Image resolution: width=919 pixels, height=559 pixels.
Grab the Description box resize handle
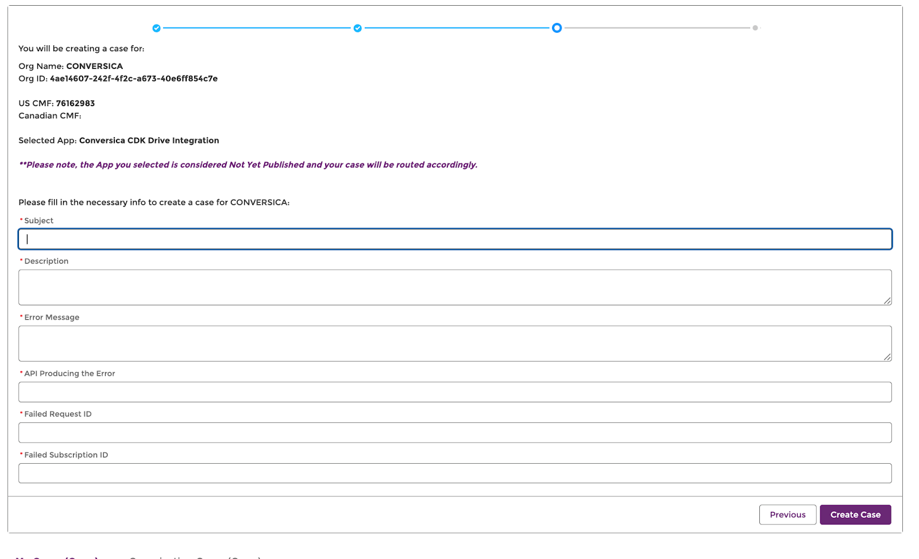pyautogui.click(x=887, y=301)
